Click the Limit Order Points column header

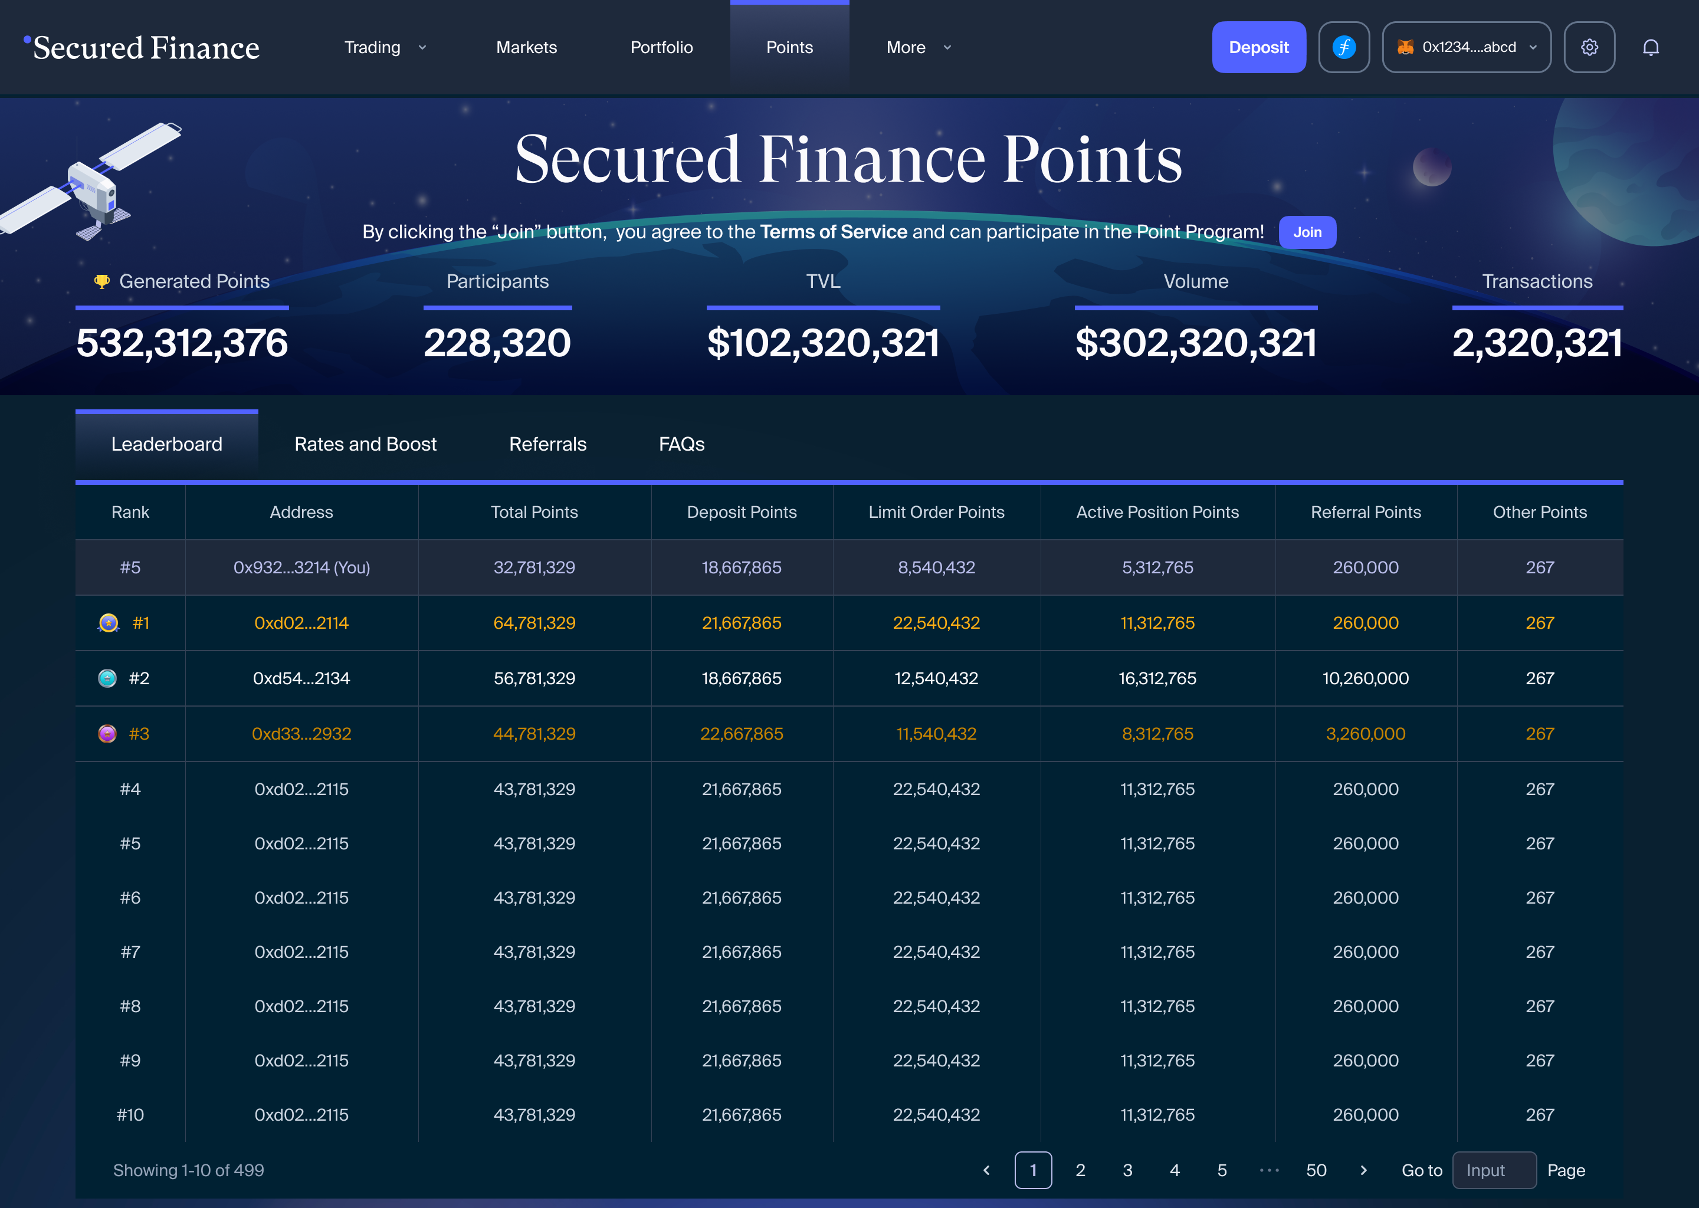(x=937, y=512)
